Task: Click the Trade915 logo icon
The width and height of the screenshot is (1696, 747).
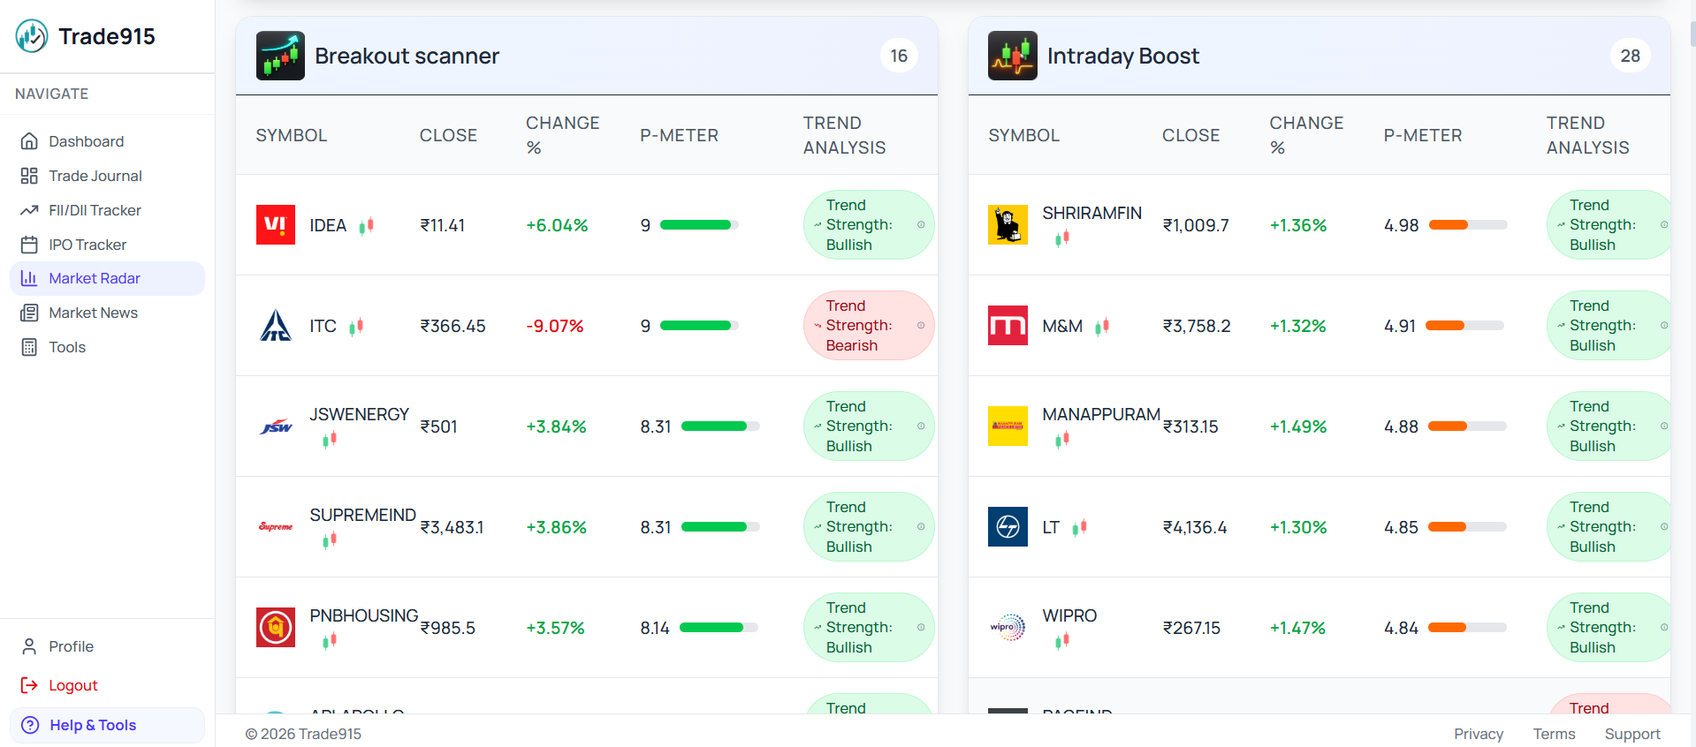Action: [x=32, y=36]
